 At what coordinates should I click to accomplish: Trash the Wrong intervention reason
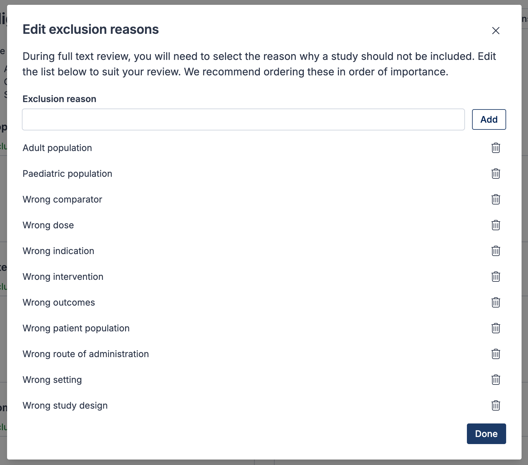tap(496, 277)
